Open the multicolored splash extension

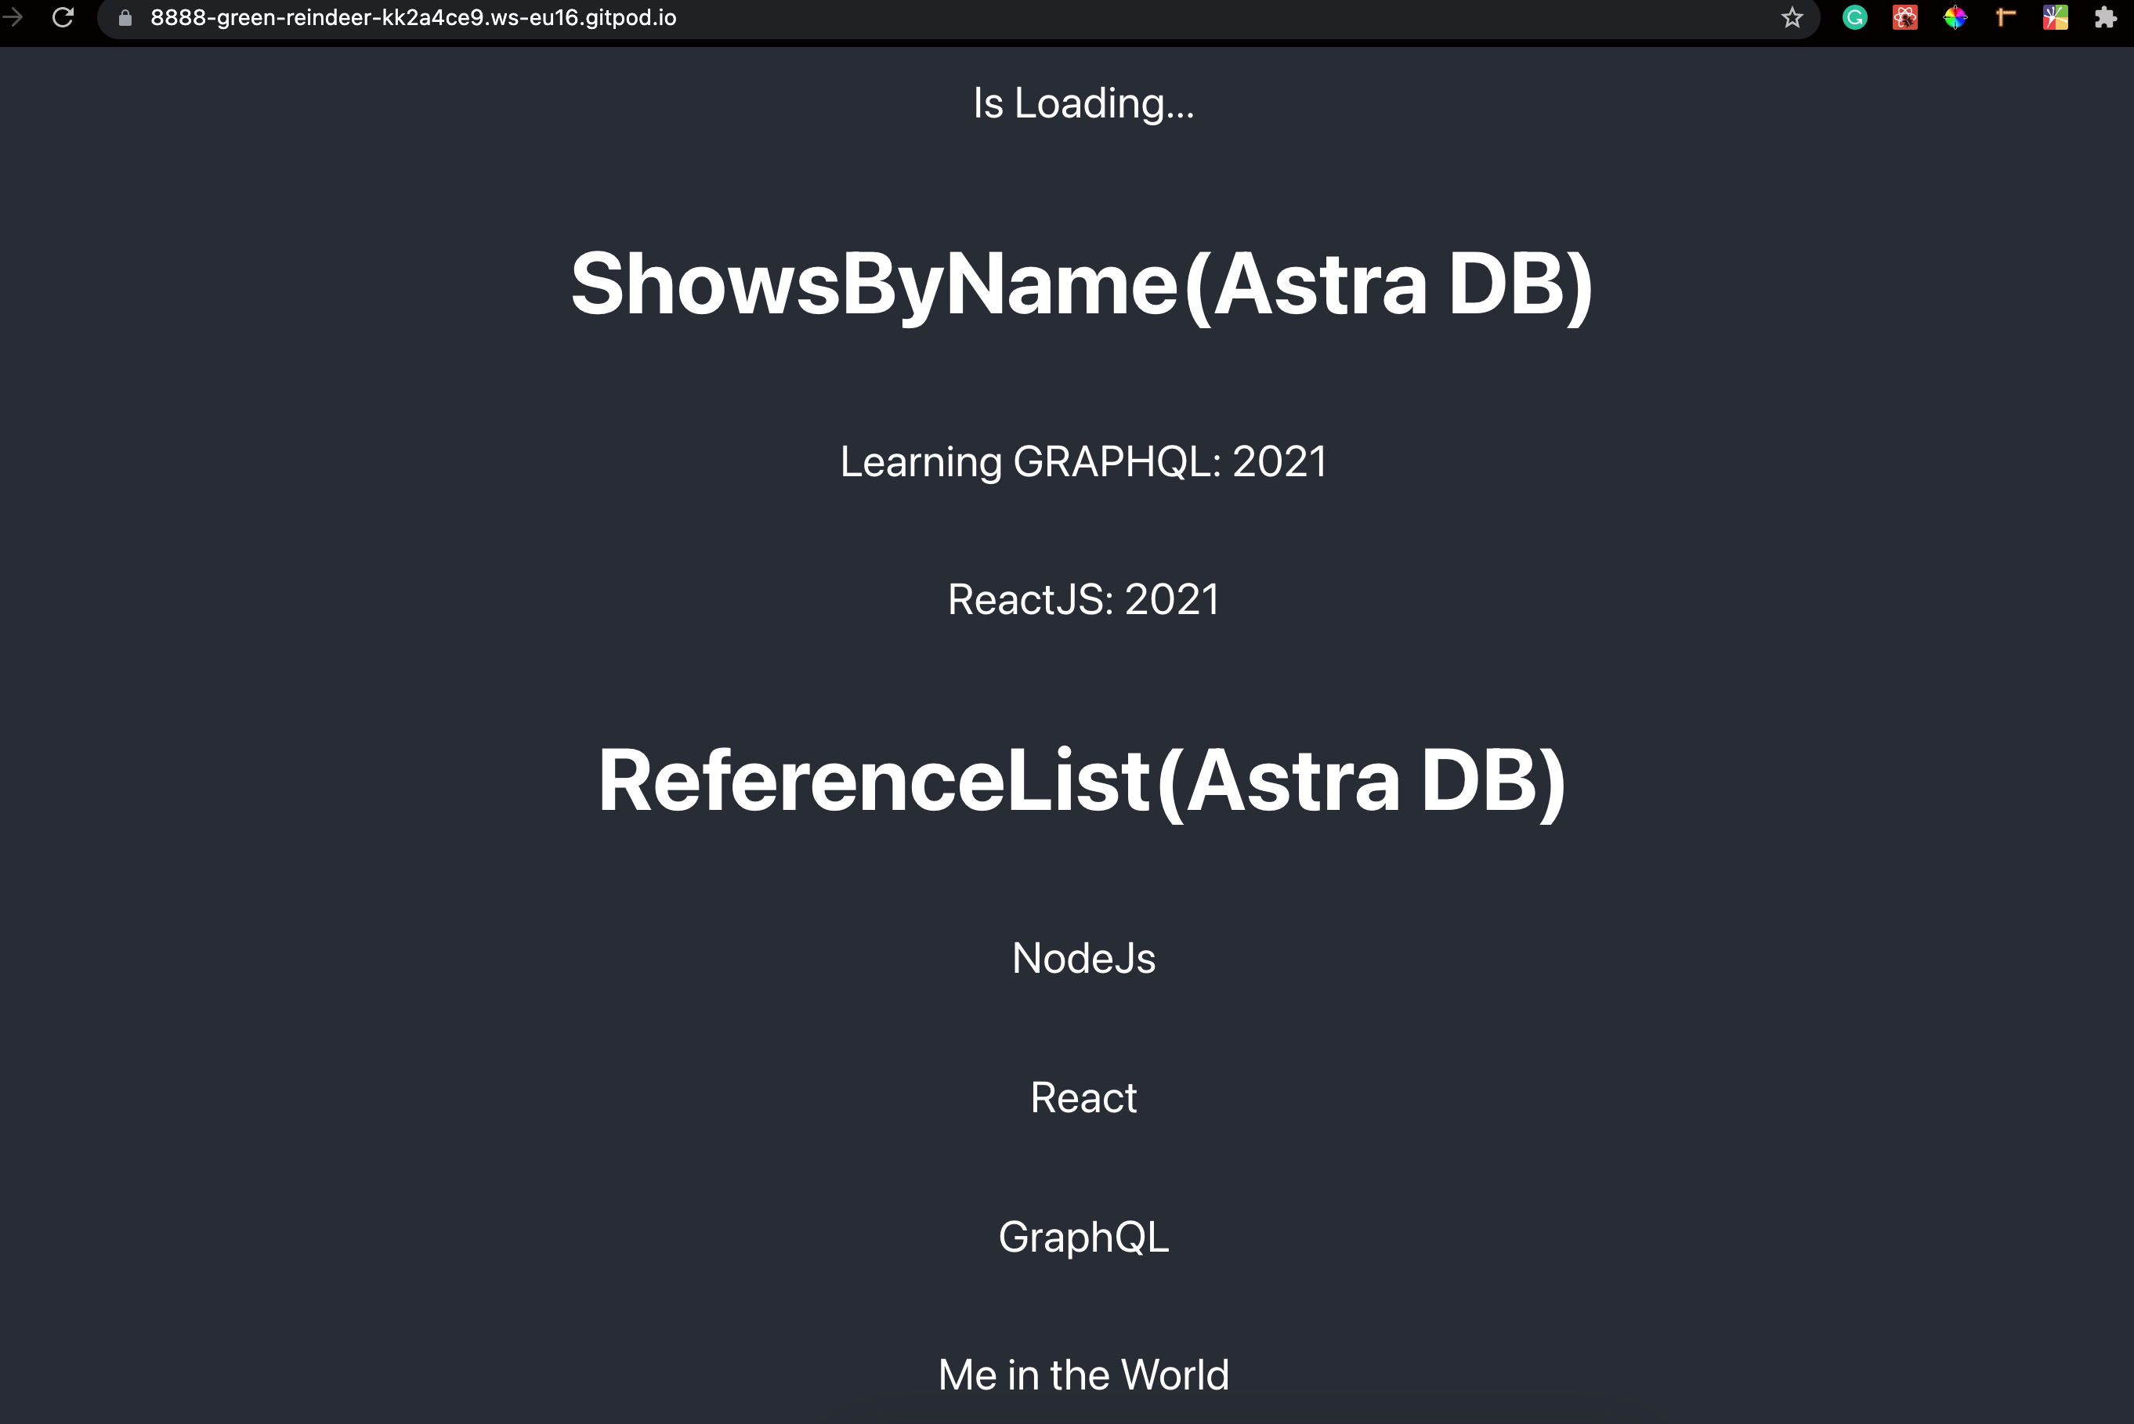point(2055,17)
